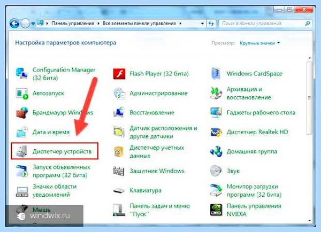This screenshot has width=321, height=232.
Task: Select Панель управления breadcrumb
Action: point(73,24)
